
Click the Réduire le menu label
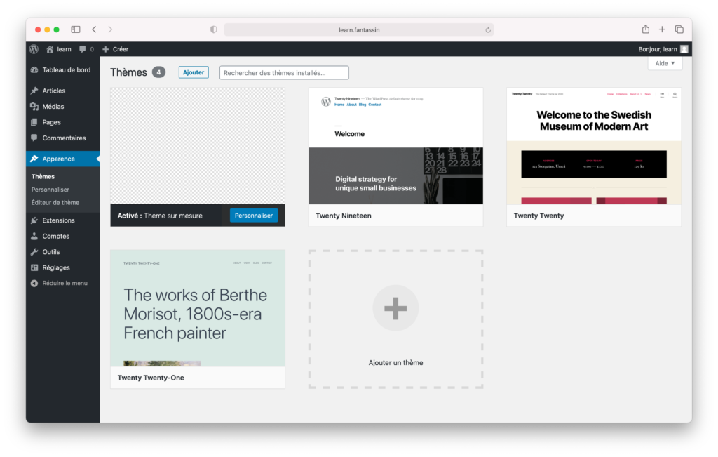tap(65, 284)
